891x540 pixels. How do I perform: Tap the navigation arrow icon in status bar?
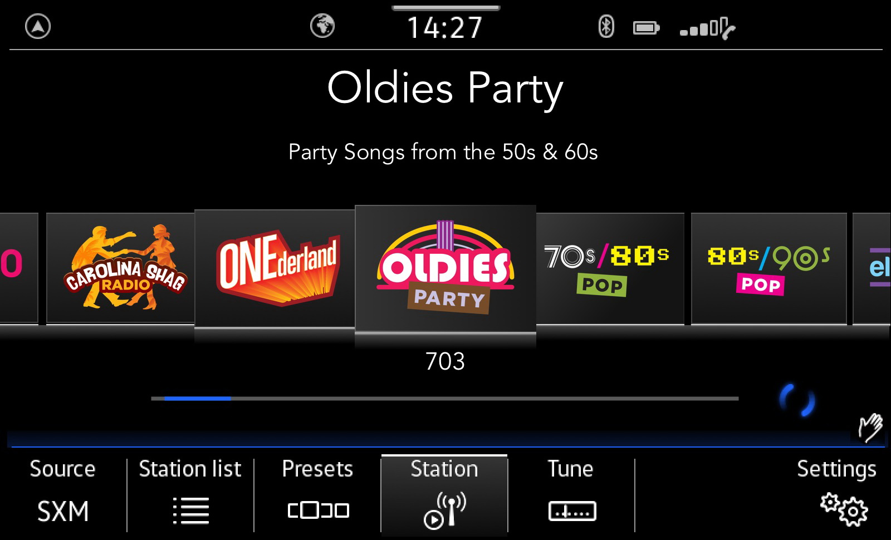[x=38, y=27]
